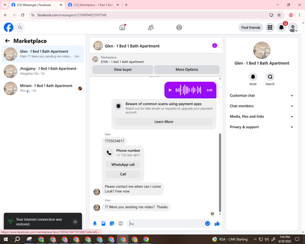The width and height of the screenshot is (305, 244).
Task: Open Glen's avatar beside last message
Action: [x=96, y=207]
